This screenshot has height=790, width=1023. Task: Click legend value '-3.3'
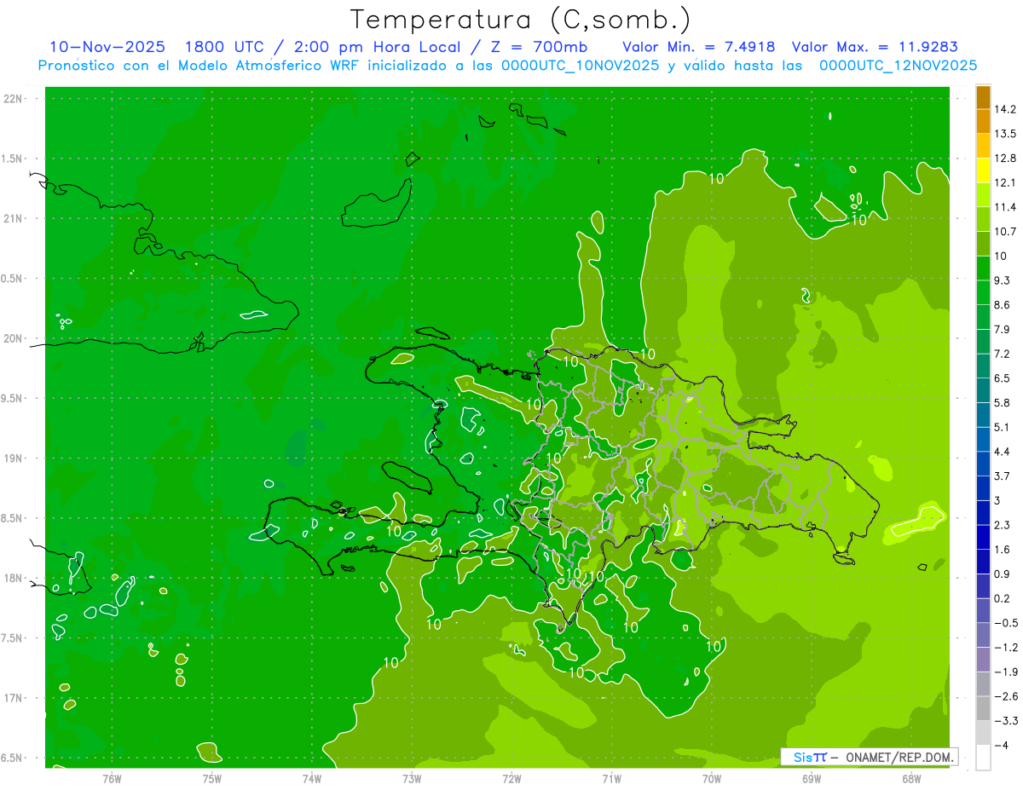[1005, 721]
